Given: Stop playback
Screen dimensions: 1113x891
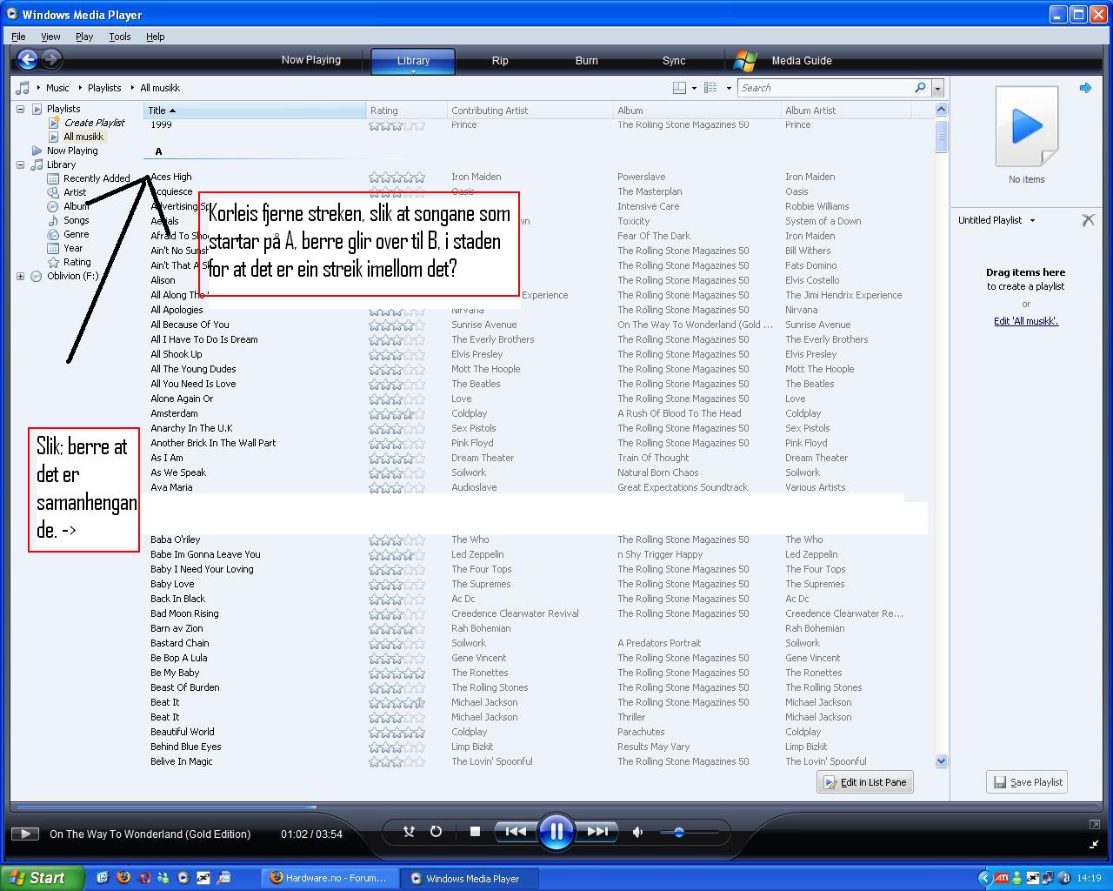Looking at the screenshot, I should (x=475, y=832).
